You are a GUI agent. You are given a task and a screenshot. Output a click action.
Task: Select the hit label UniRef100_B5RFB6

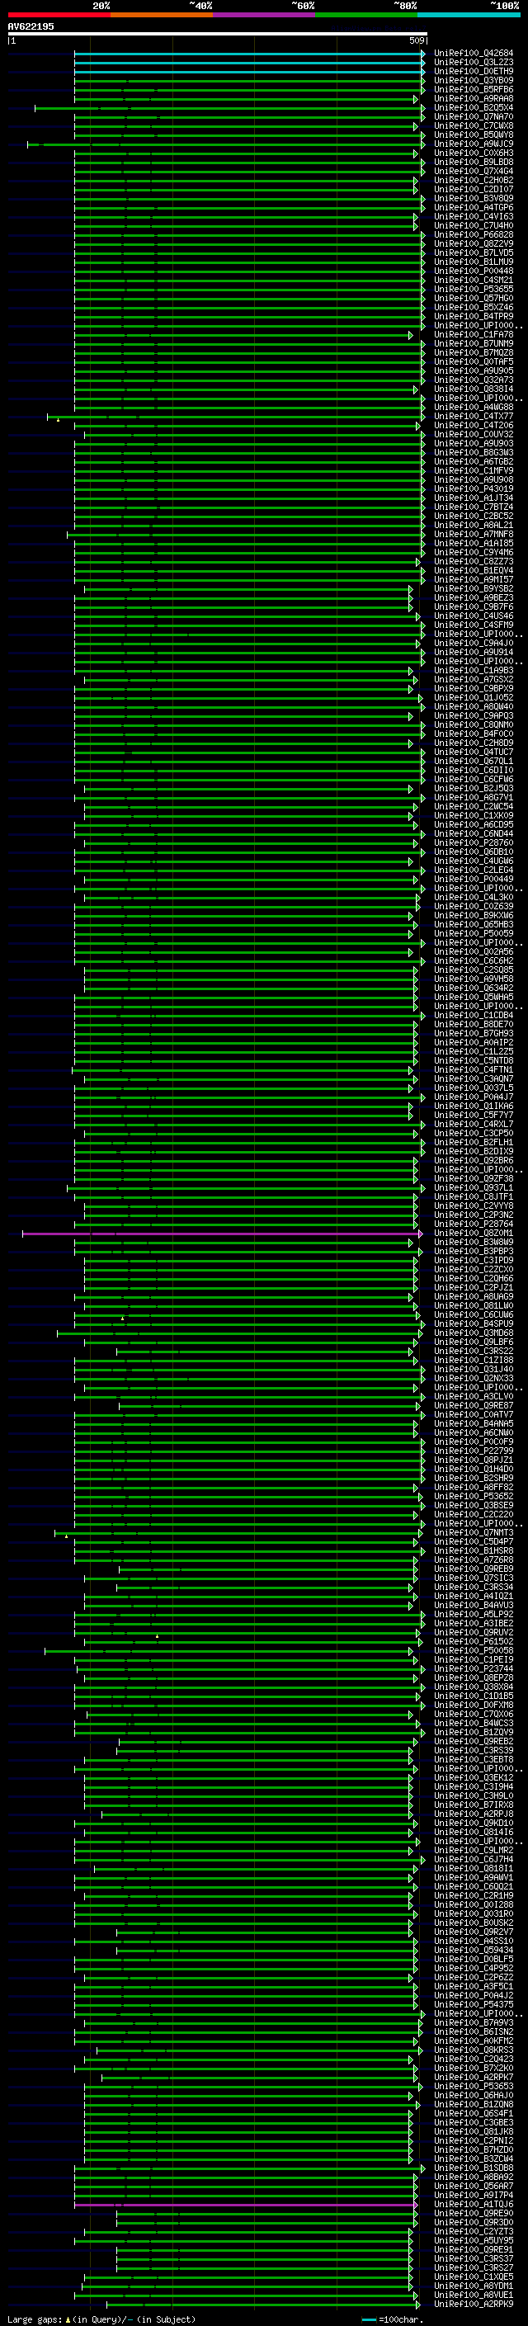(x=474, y=89)
